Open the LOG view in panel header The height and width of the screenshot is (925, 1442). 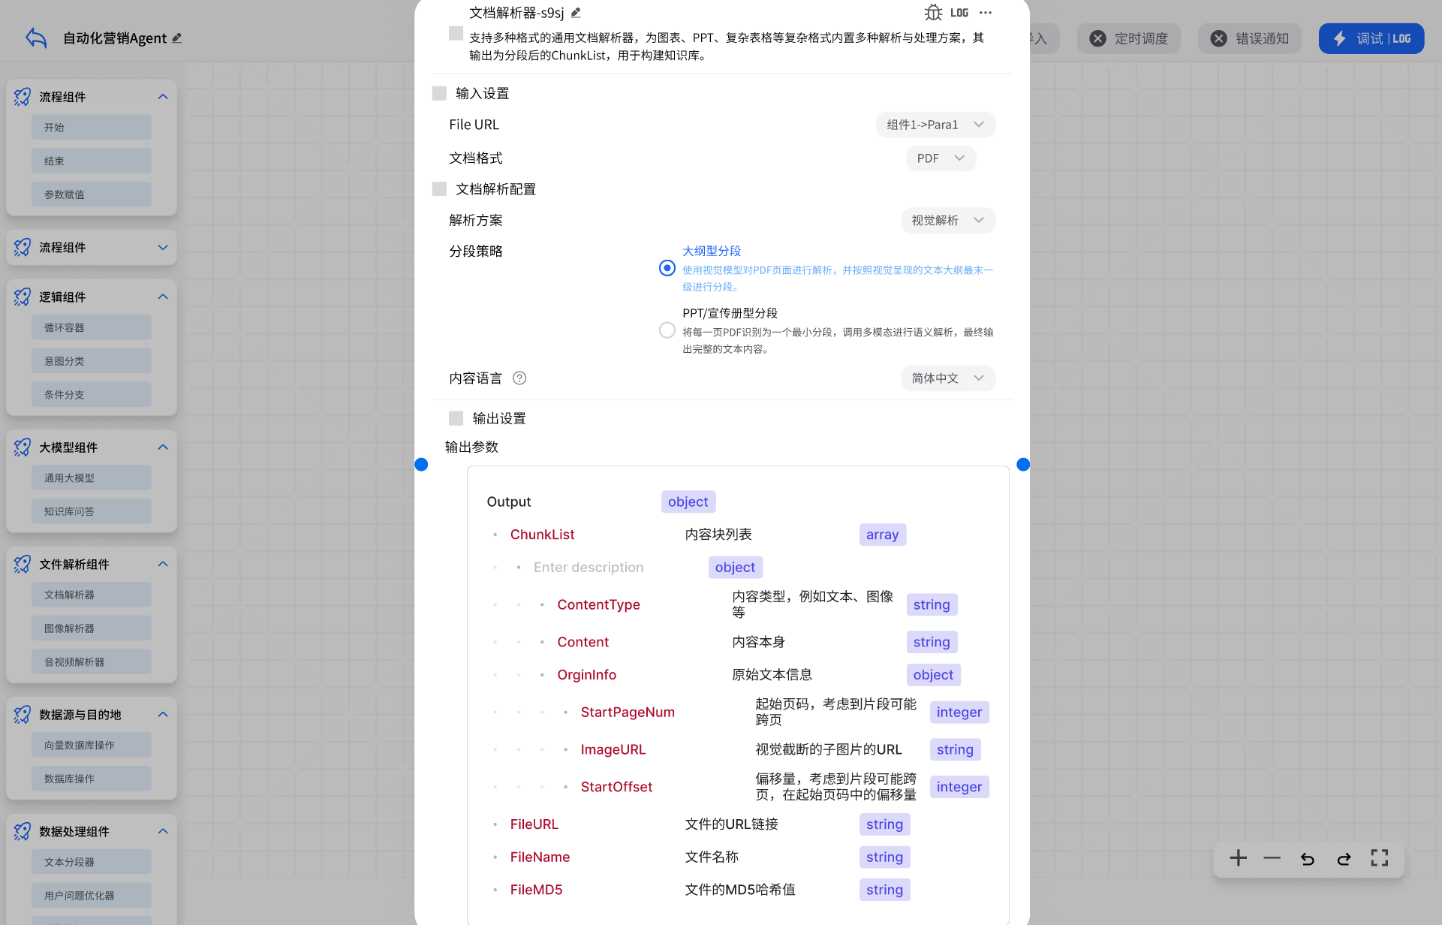coord(959,13)
